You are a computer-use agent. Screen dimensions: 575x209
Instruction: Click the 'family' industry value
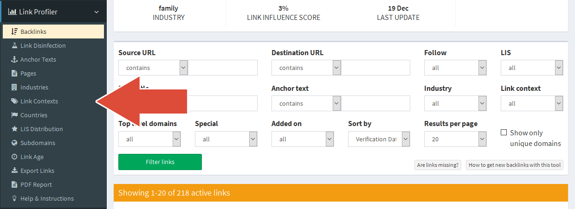(x=168, y=8)
